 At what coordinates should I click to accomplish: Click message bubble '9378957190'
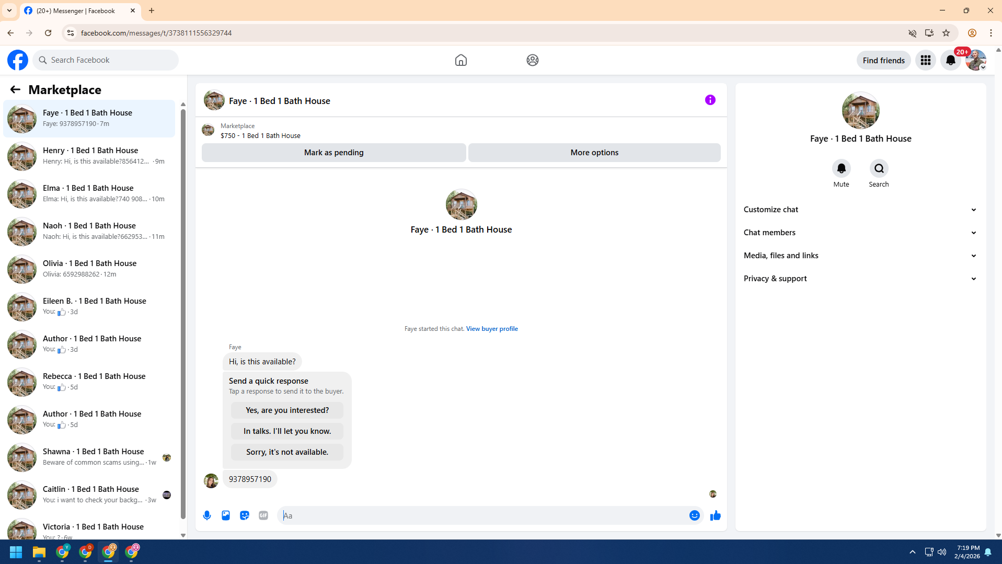click(x=250, y=479)
